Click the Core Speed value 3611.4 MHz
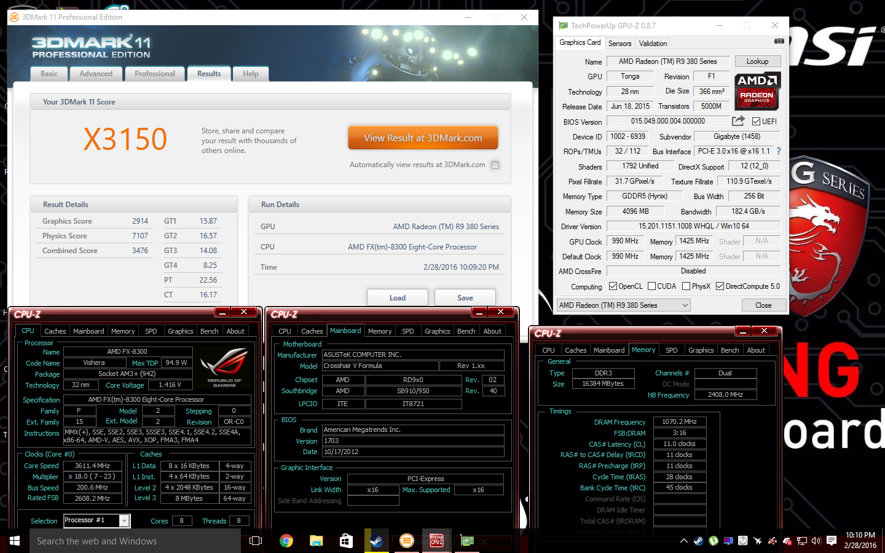Screen dimensions: 885x553 click(92, 466)
